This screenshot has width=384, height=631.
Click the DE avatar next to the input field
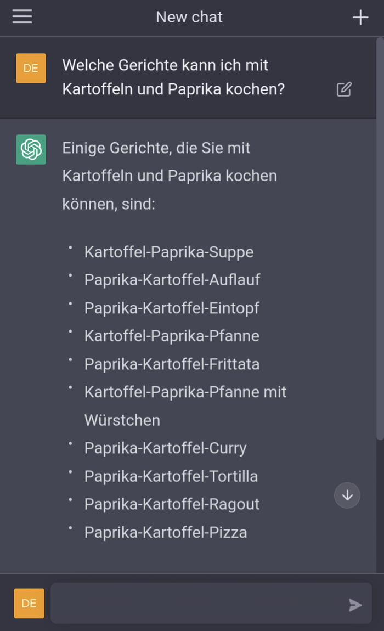click(x=29, y=603)
